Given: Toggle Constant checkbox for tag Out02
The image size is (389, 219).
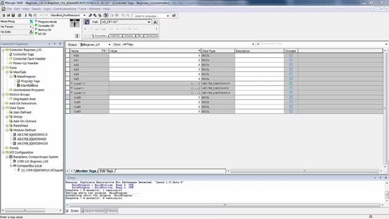Looking at the screenshot, I should pyautogui.click(x=291, y=107).
